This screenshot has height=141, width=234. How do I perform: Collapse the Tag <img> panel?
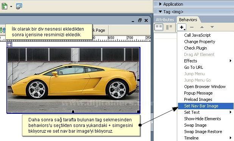(x=161, y=11)
